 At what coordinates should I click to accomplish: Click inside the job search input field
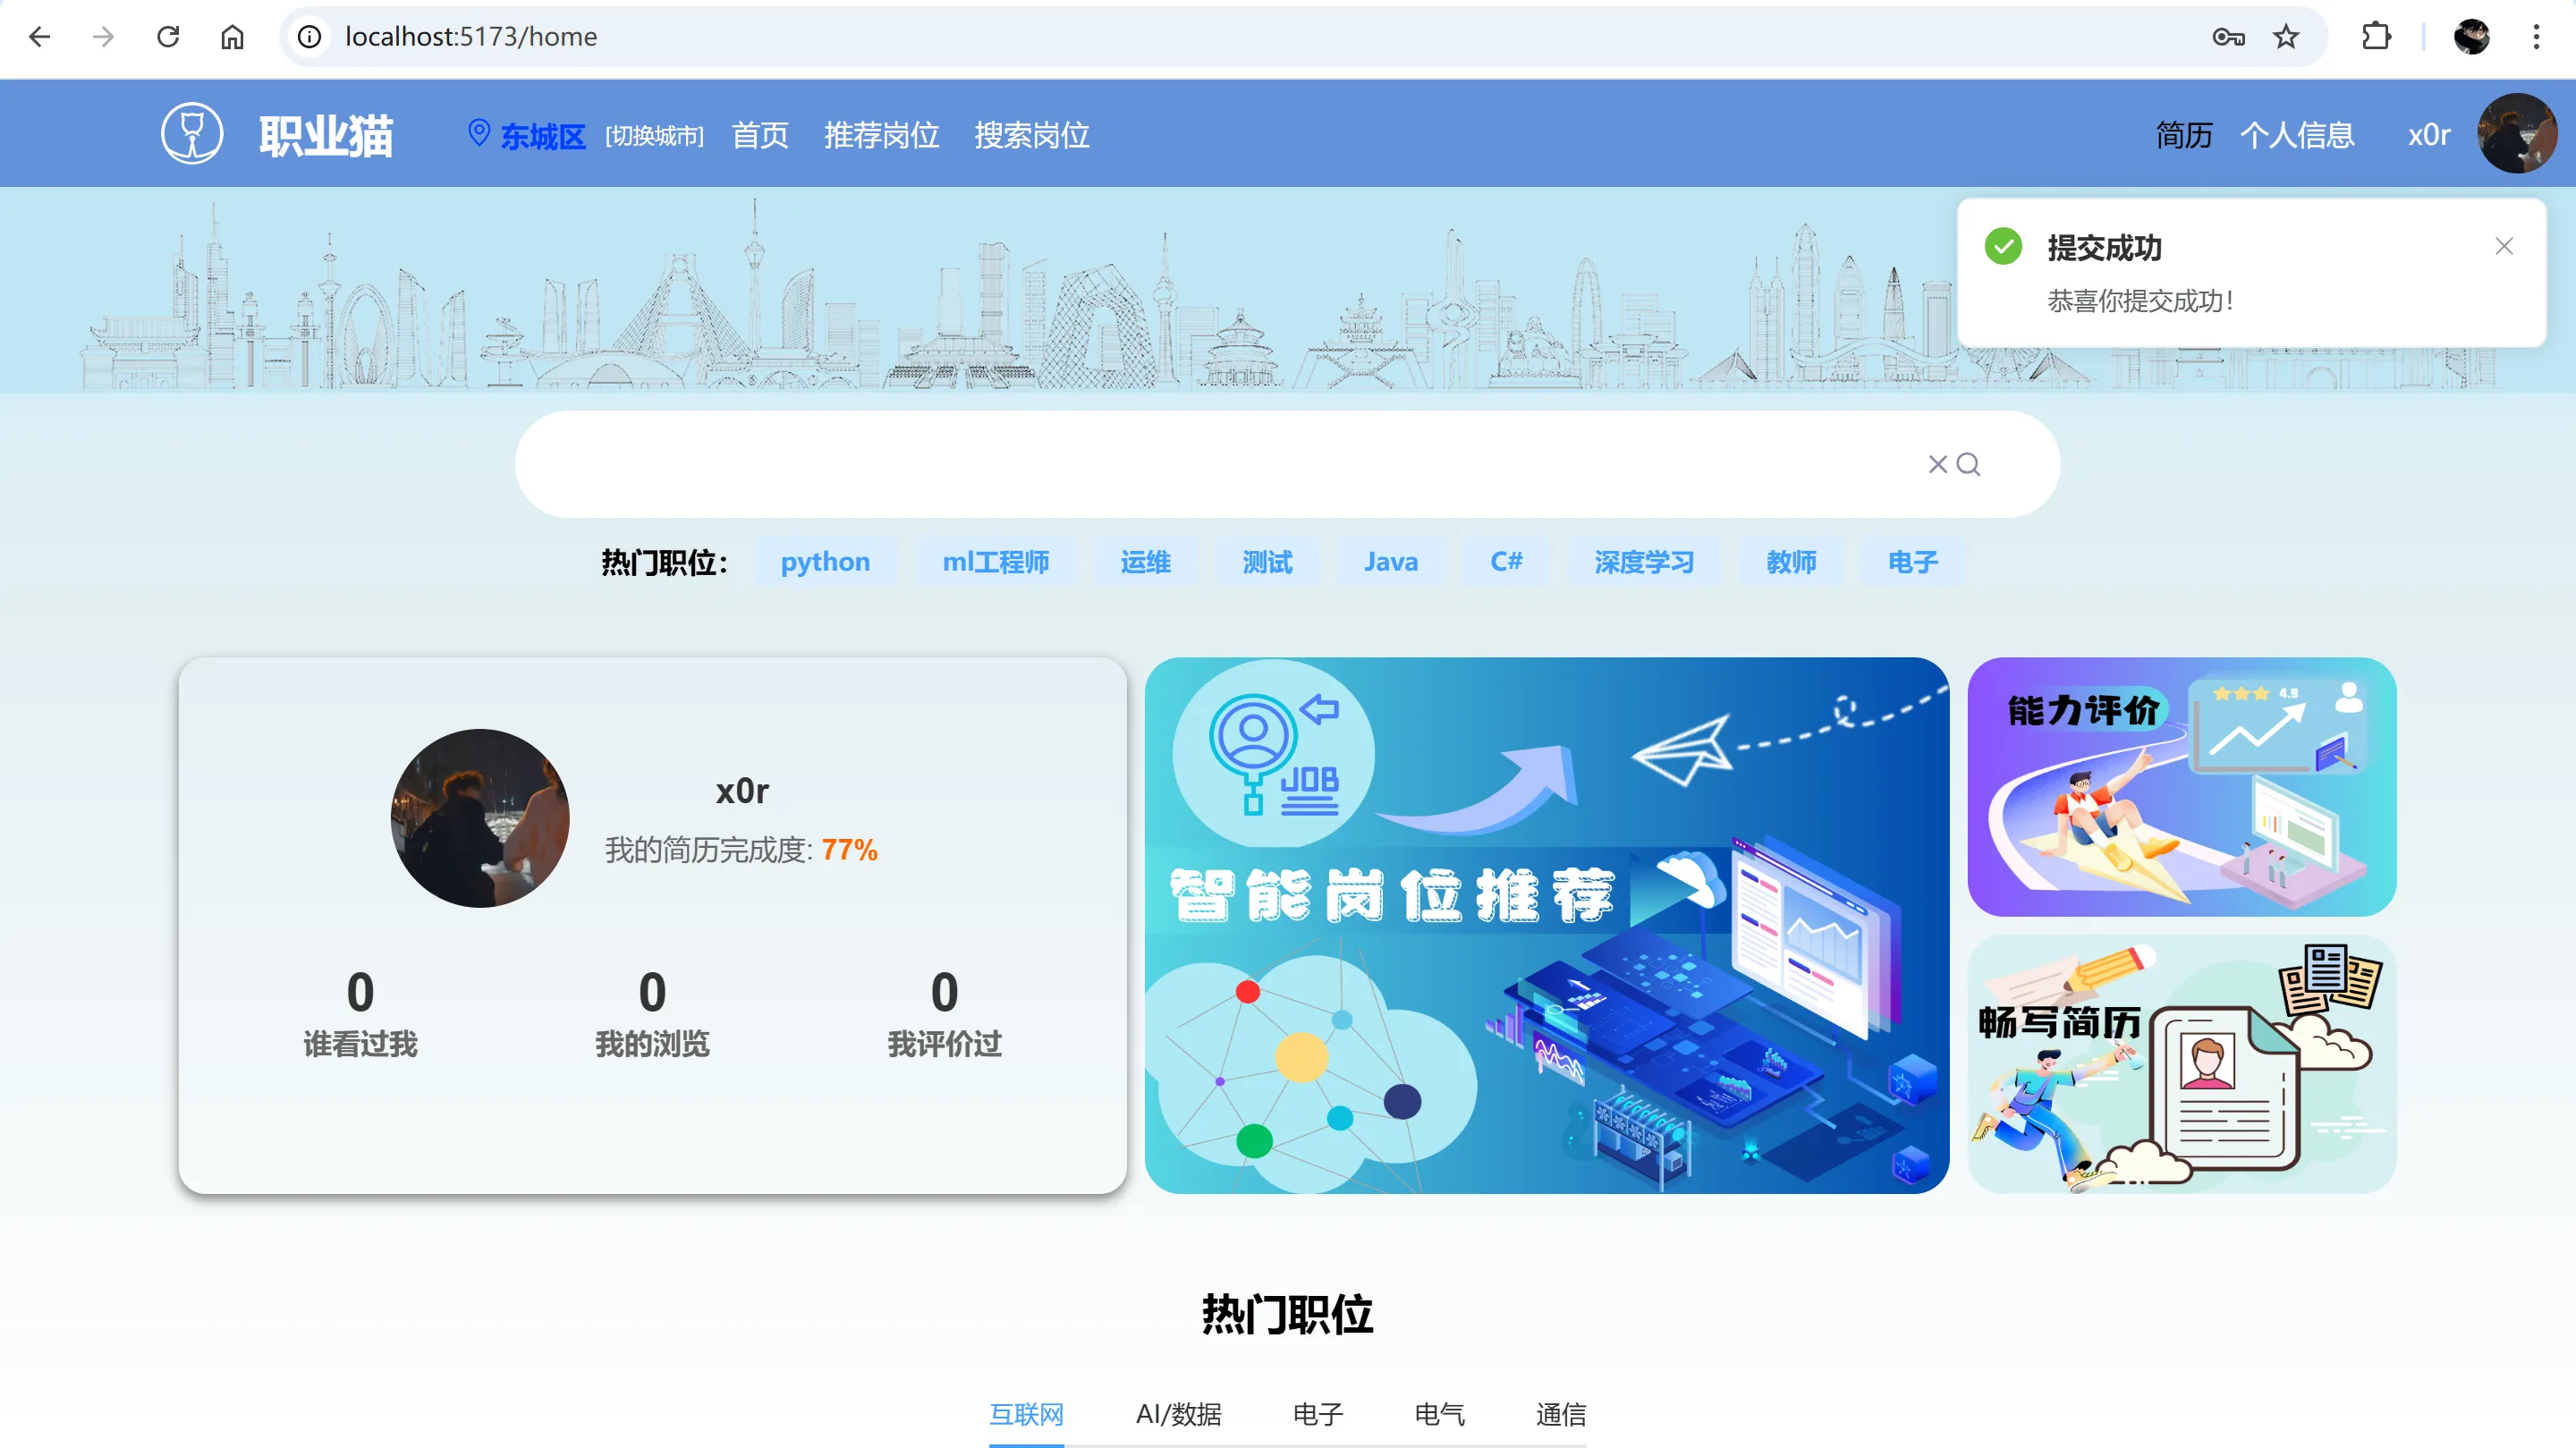click(1200, 464)
